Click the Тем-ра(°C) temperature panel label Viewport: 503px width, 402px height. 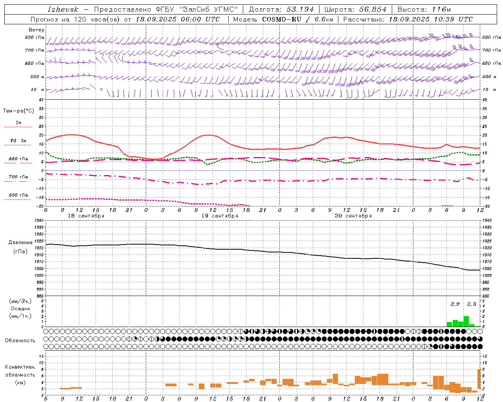click(x=18, y=111)
